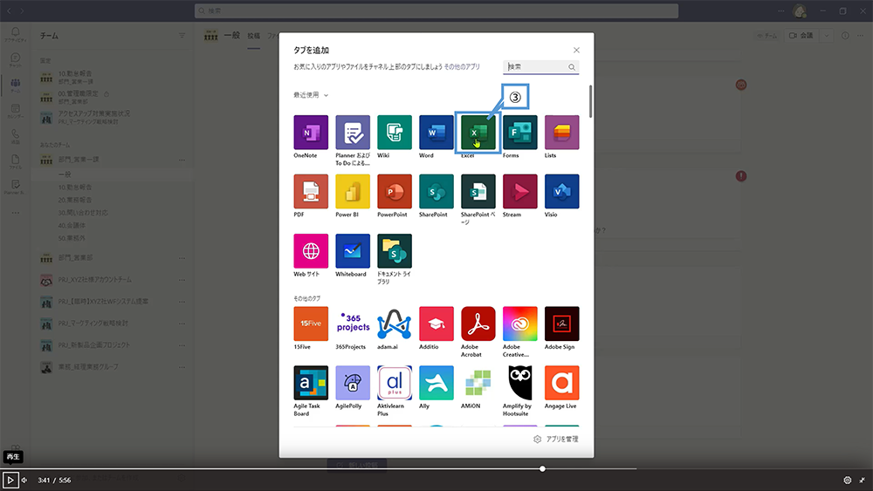This screenshot has width=873, height=491.
Task: Add the Angage Live app
Action: pos(561,383)
